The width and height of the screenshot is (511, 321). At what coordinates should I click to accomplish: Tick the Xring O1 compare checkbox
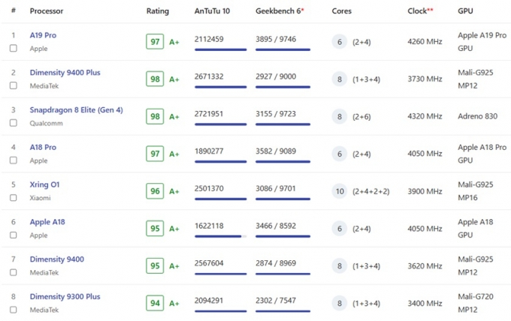pyautogui.click(x=14, y=198)
